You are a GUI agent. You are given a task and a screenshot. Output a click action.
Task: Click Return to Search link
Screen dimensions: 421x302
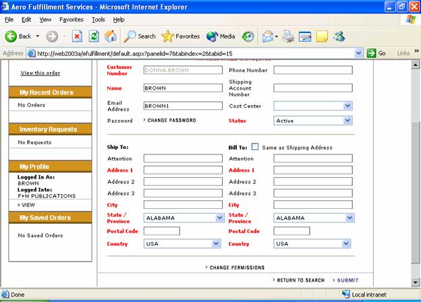[300, 280]
